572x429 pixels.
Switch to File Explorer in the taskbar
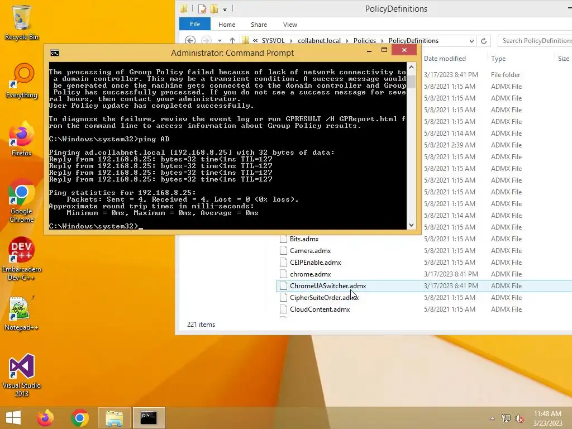[x=114, y=418]
